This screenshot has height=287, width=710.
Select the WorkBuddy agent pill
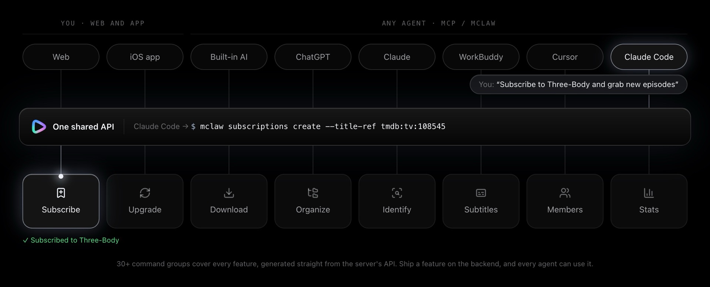tap(481, 57)
